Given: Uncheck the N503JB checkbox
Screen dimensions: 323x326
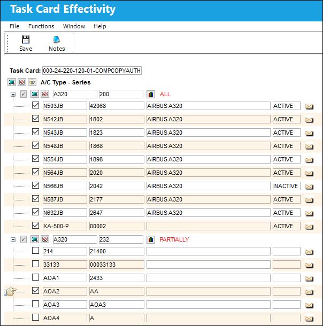Looking at the screenshot, I should click(36, 105).
